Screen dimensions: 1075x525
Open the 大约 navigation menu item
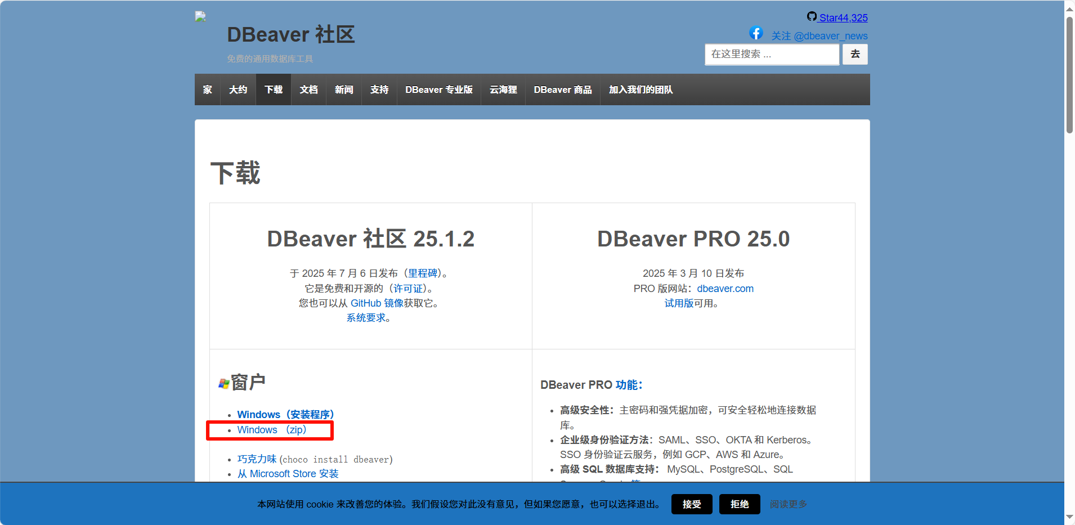click(238, 89)
